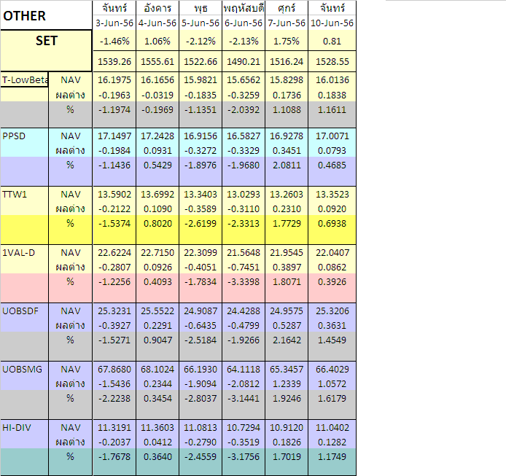Screen dimensions: 506x476
Task: Click the T-LowBeta fund name cell
Action: pyautogui.click(x=25, y=79)
